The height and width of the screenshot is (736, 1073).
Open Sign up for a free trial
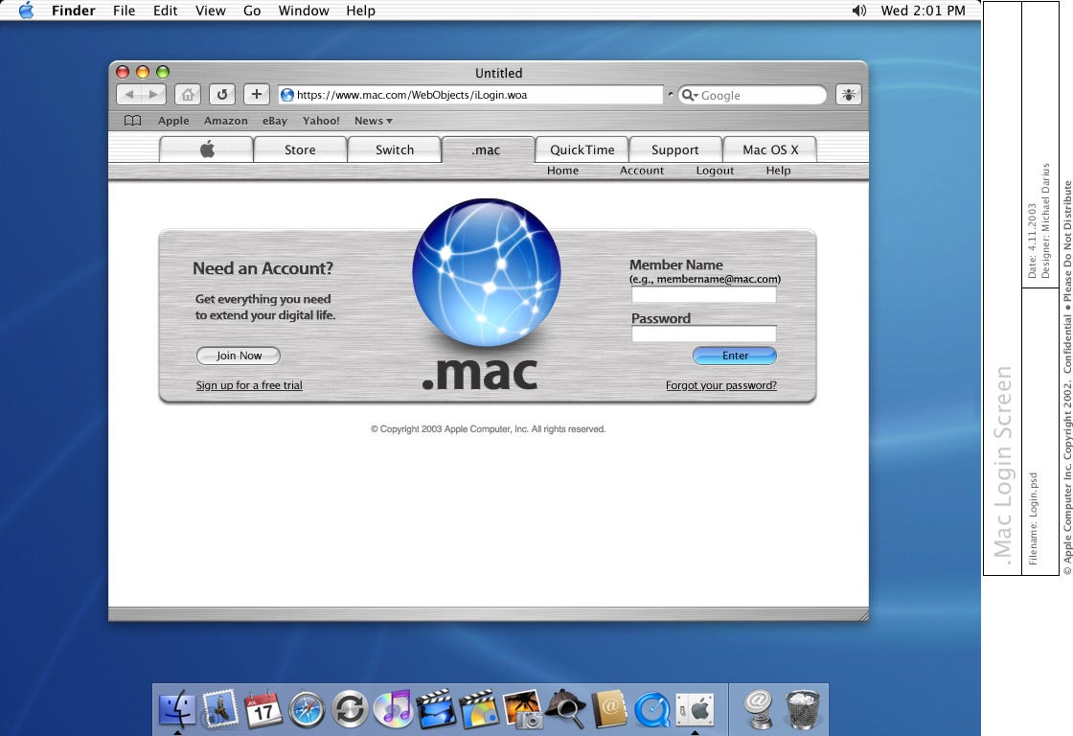point(249,385)
